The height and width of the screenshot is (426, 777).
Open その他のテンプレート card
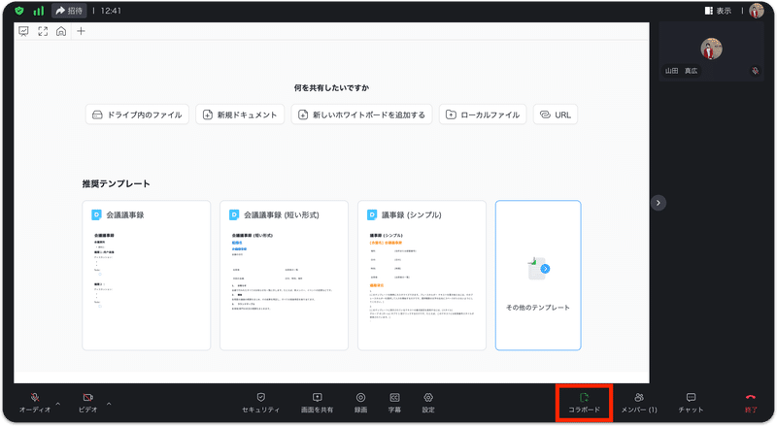click(x=538, y=276)
